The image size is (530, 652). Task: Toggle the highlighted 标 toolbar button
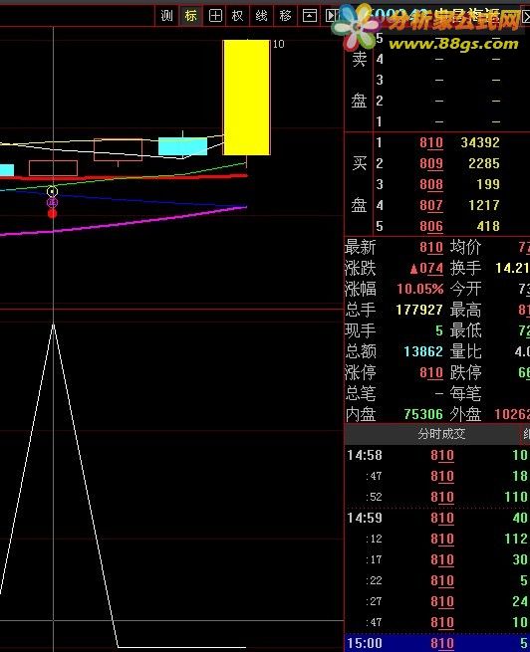point(191,16)
